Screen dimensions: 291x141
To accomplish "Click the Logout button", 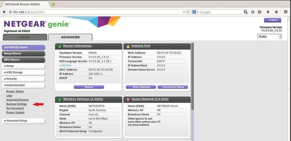I will 273,20.
